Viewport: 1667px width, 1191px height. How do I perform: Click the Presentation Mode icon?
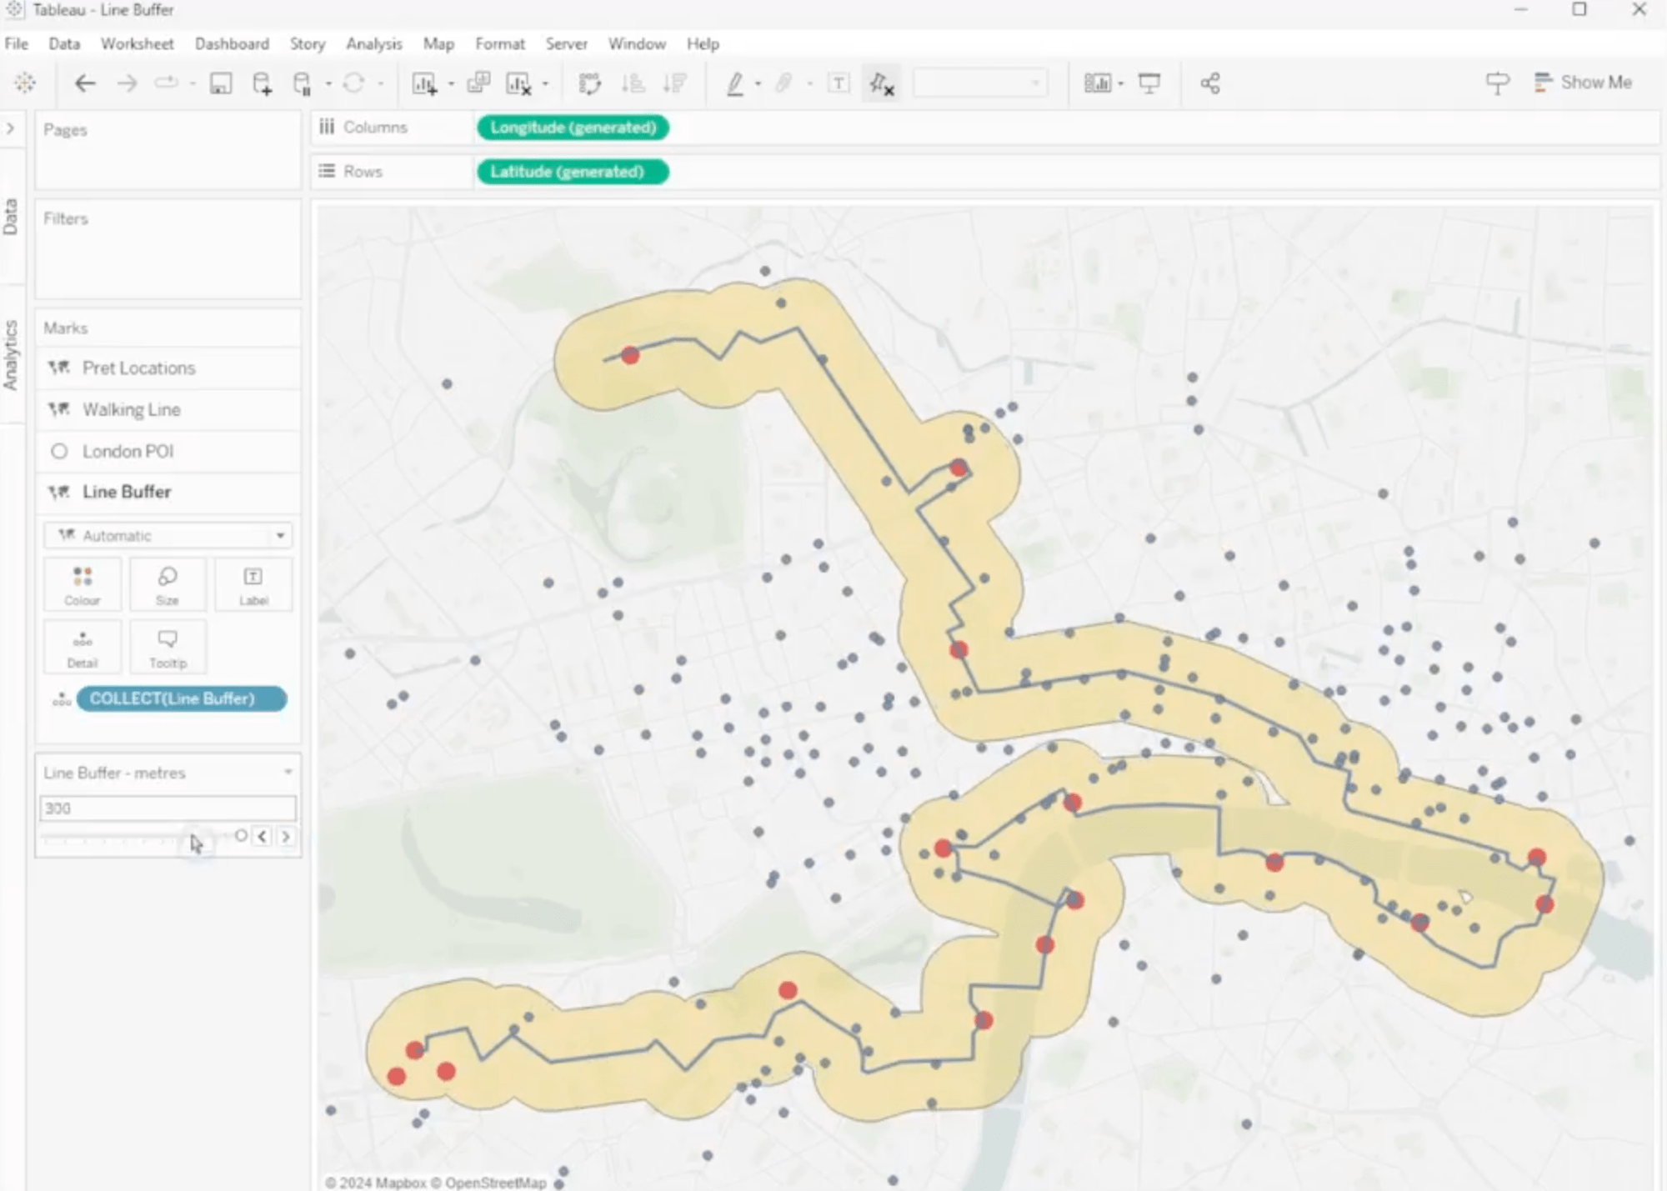tap(1149, 83)
